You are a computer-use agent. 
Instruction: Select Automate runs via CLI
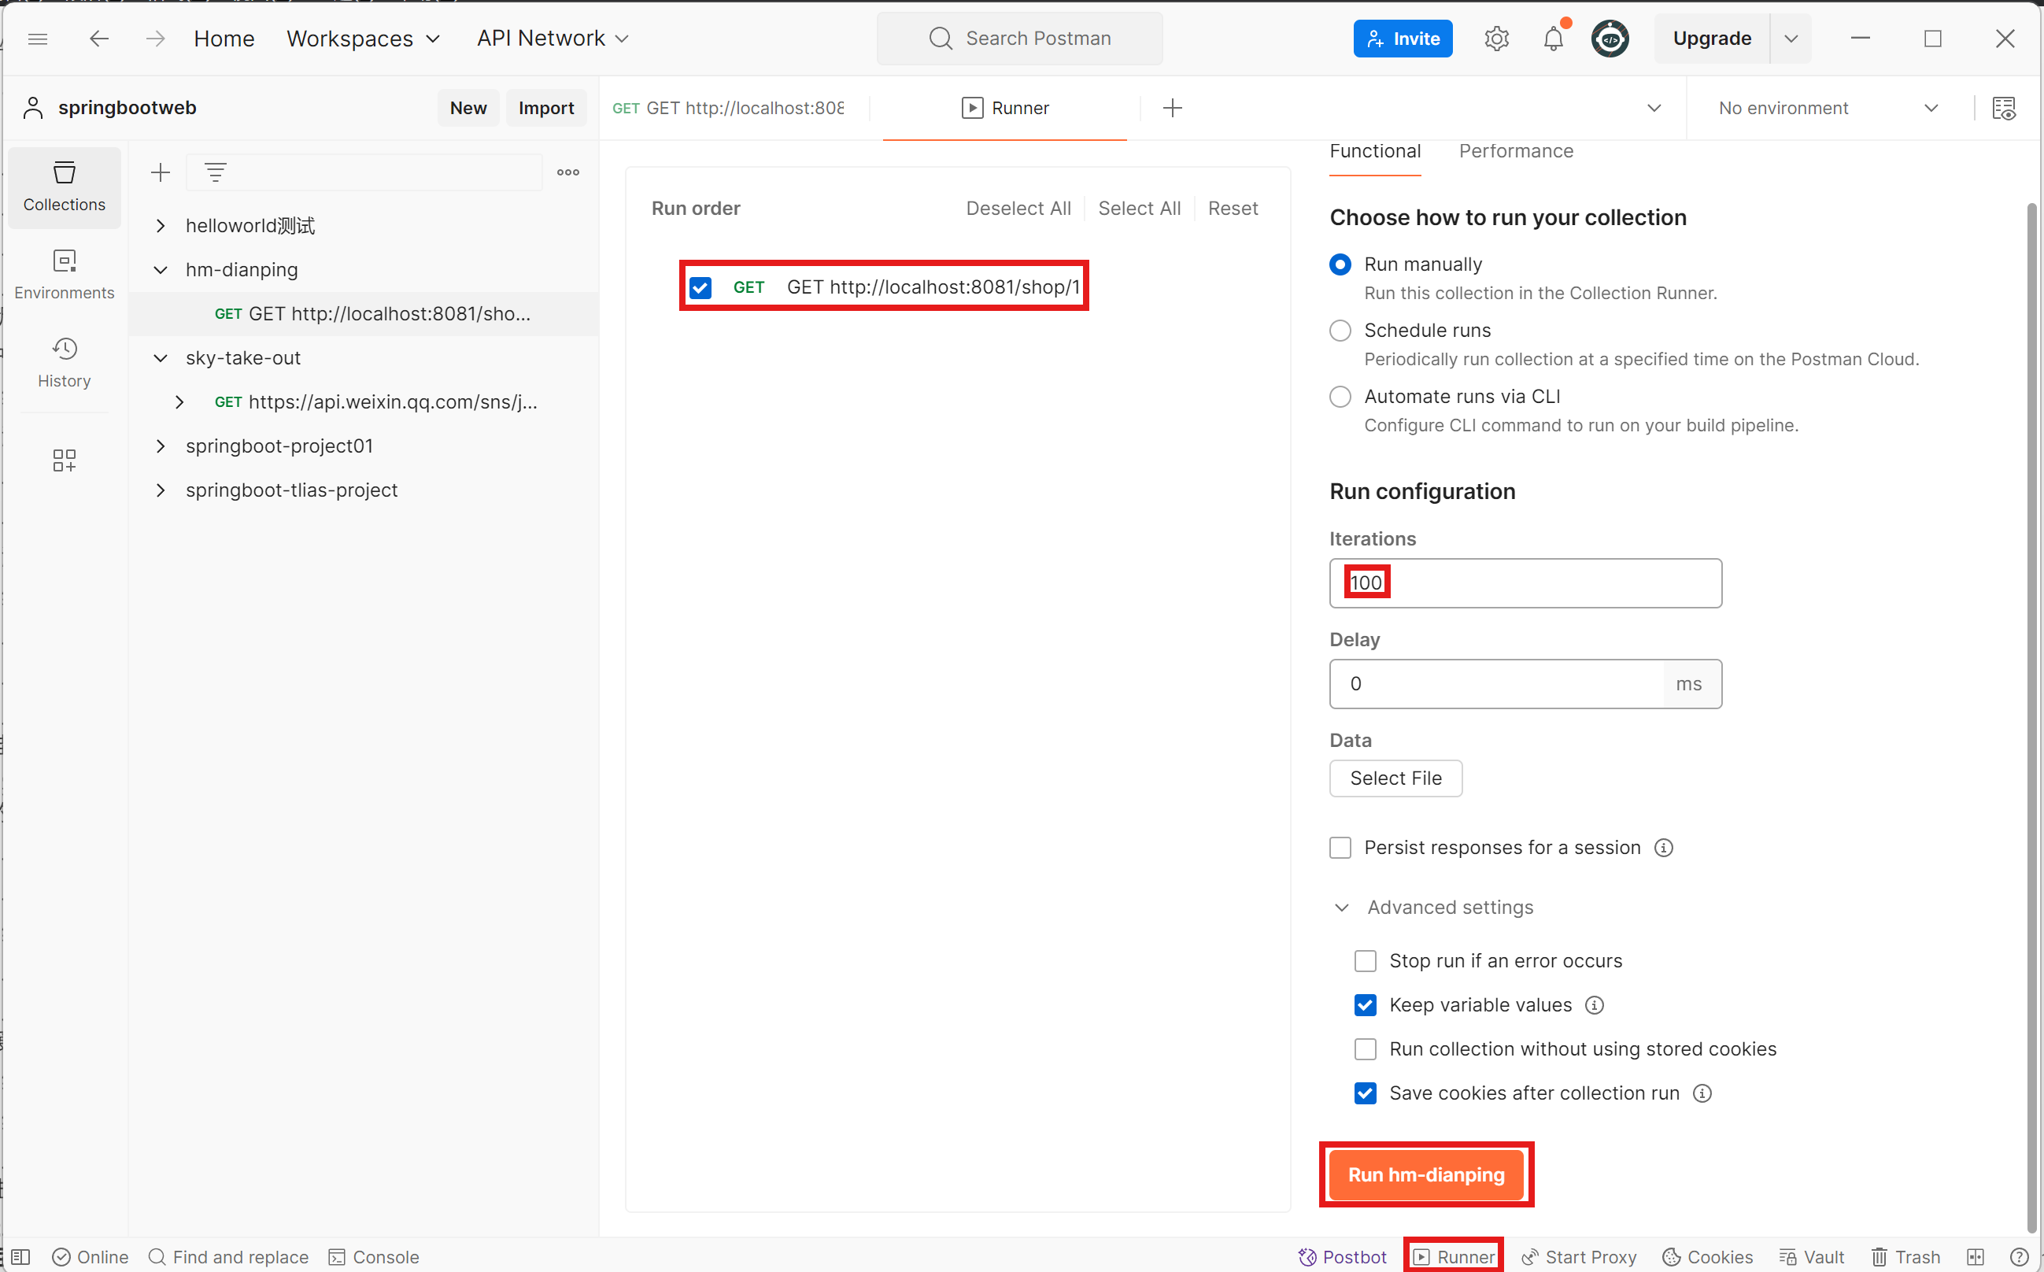click(1340, 396)
